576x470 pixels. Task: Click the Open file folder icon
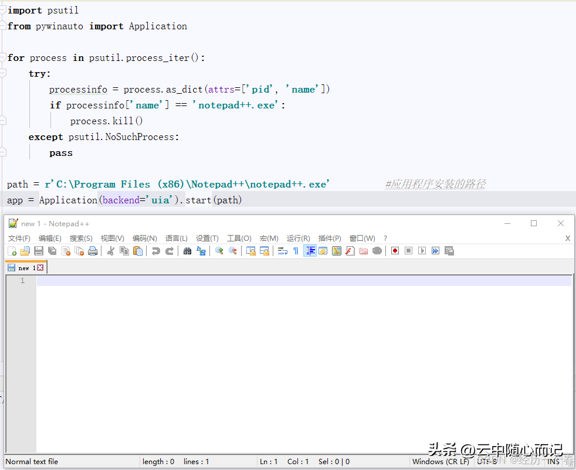[x=25, y=251]
